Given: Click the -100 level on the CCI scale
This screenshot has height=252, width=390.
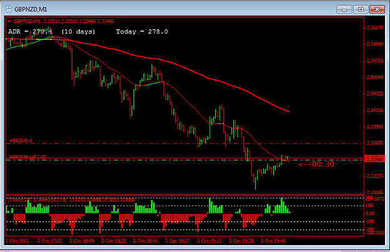Looking at the screenshot, I should 370,221.
